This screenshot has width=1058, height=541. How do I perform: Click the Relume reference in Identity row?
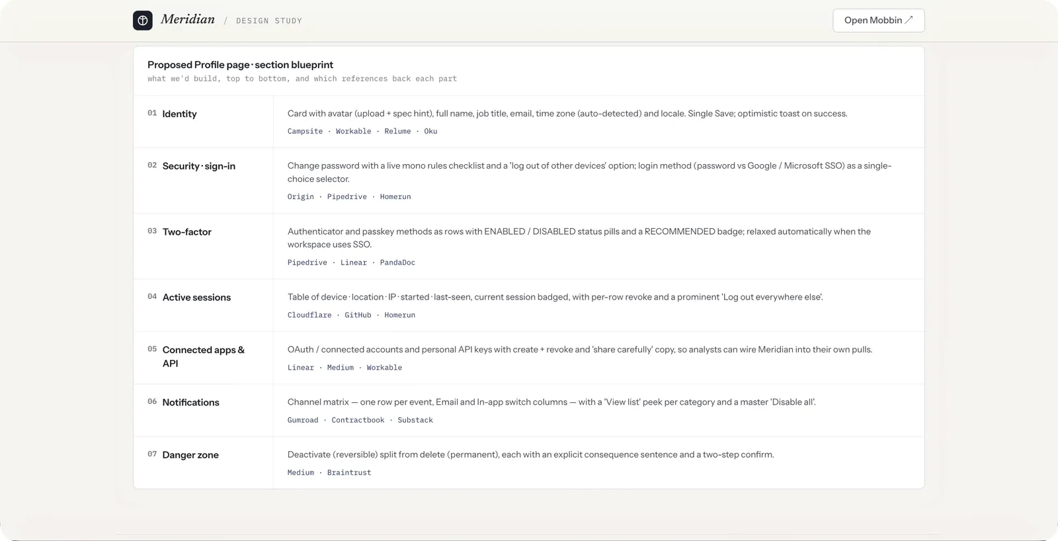[x=397, y=132]
